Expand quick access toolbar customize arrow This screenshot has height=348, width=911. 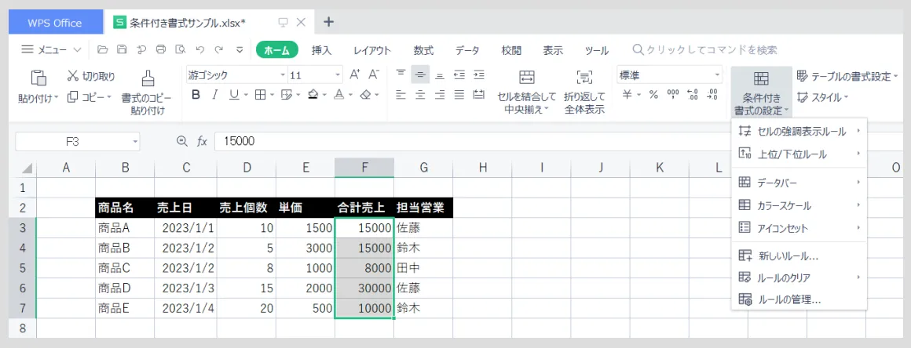tap(240, 50)
